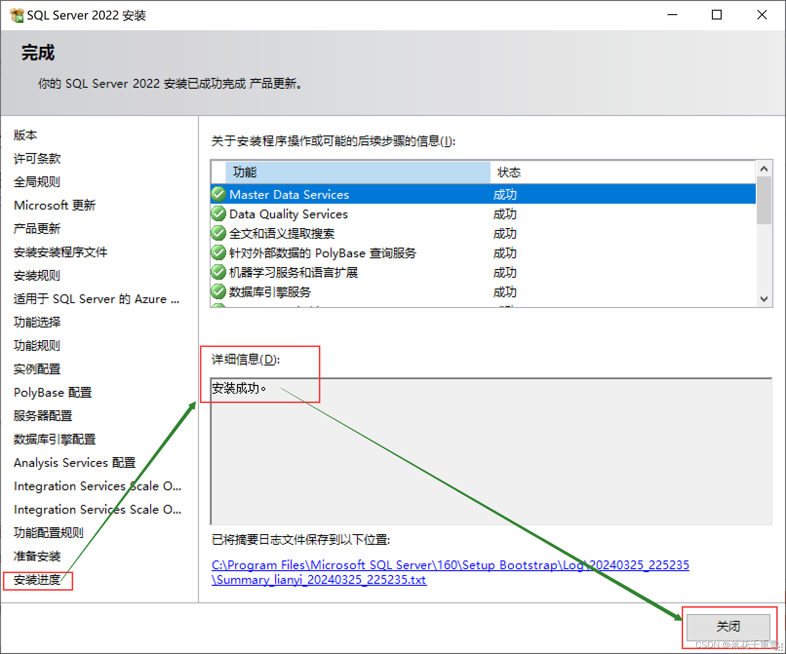This screenshot has height=654, width=786.
Task: Click the PolyBase 配置 step
Action: [x=53, y=392]
